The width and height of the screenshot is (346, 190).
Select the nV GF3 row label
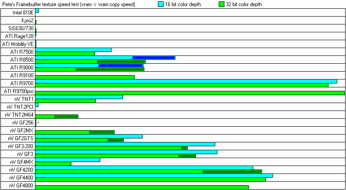point(26,154)
